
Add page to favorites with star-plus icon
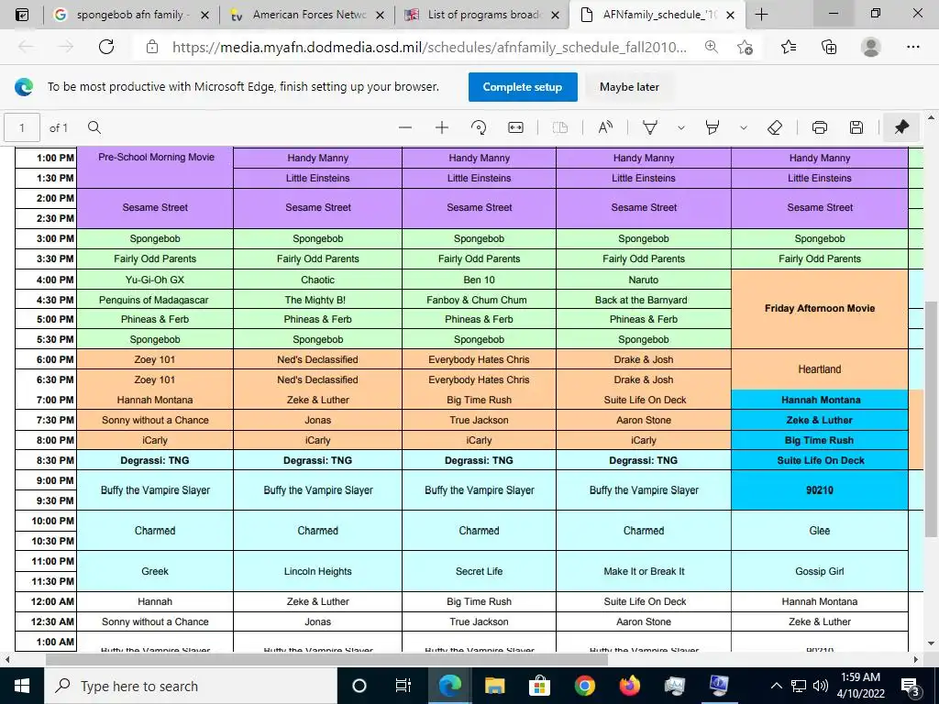[x=745, y=47]
